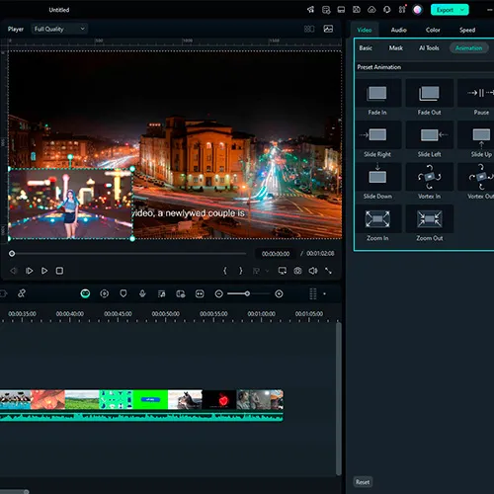Set the mark-out point brace icon

(x=241, y=271)
